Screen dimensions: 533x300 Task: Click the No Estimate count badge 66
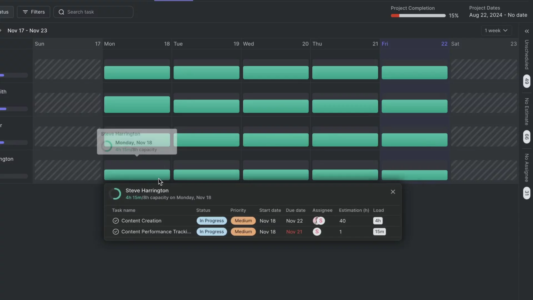pos(527,137)
